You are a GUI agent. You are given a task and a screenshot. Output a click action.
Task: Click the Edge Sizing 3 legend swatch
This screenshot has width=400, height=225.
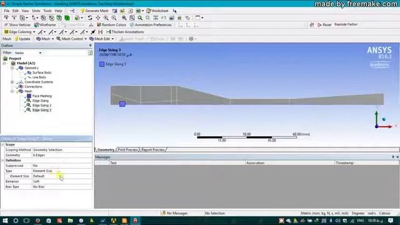(102, 64)
